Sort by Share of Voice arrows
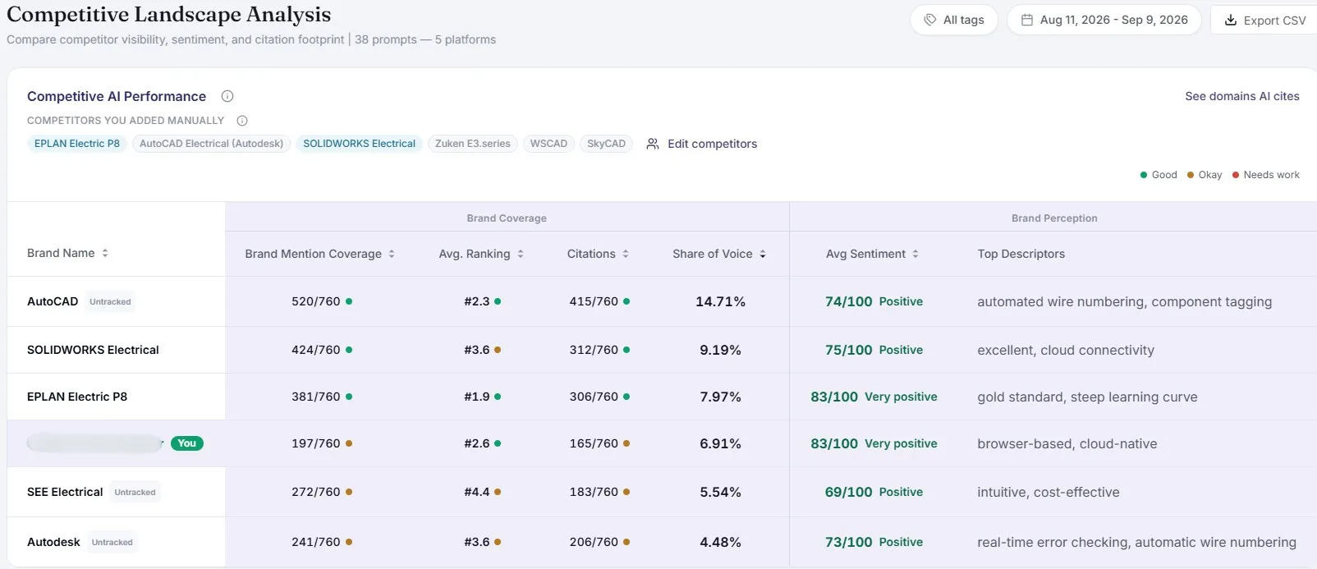 [763, 254]
